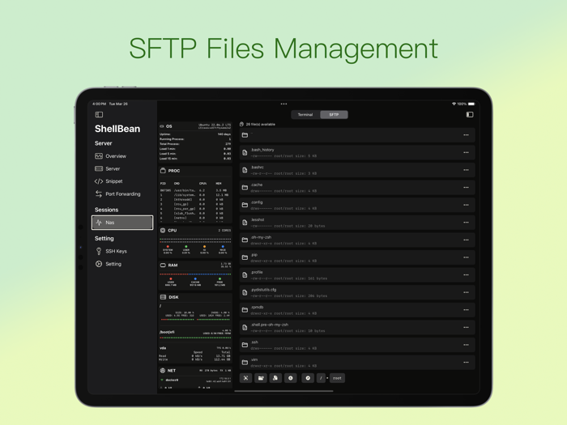Click the RAM panel header
Image resolution: width=567 pixels, height=425 pixels.
(195, 266)
